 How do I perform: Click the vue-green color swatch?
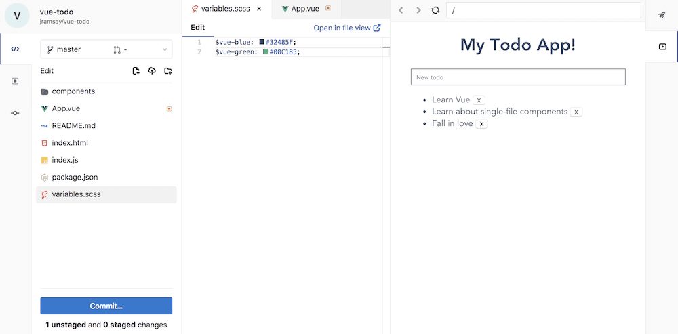pos(266,51)
